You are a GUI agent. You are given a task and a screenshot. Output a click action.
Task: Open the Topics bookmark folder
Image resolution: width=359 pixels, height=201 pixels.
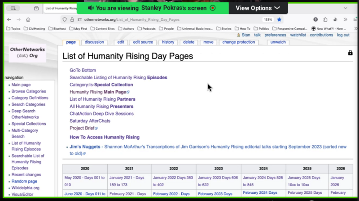(x=13, y=29)
